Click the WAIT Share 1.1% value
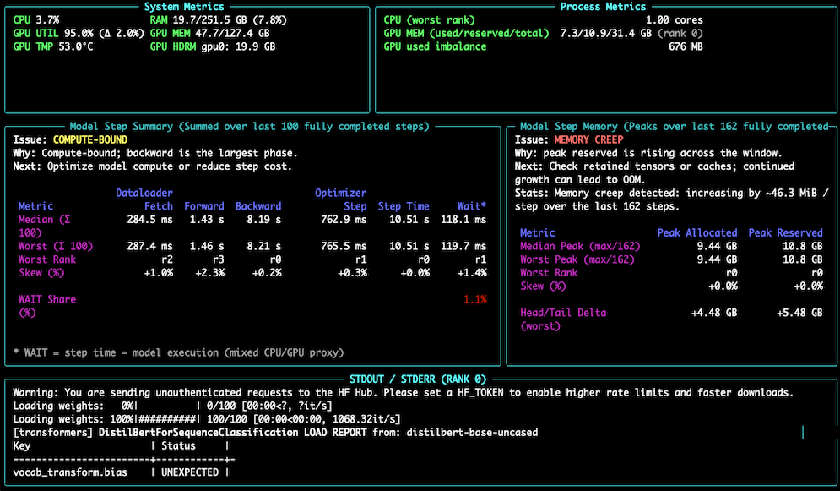The height and width of the screenshot is (491, 840). pos(474,300)
